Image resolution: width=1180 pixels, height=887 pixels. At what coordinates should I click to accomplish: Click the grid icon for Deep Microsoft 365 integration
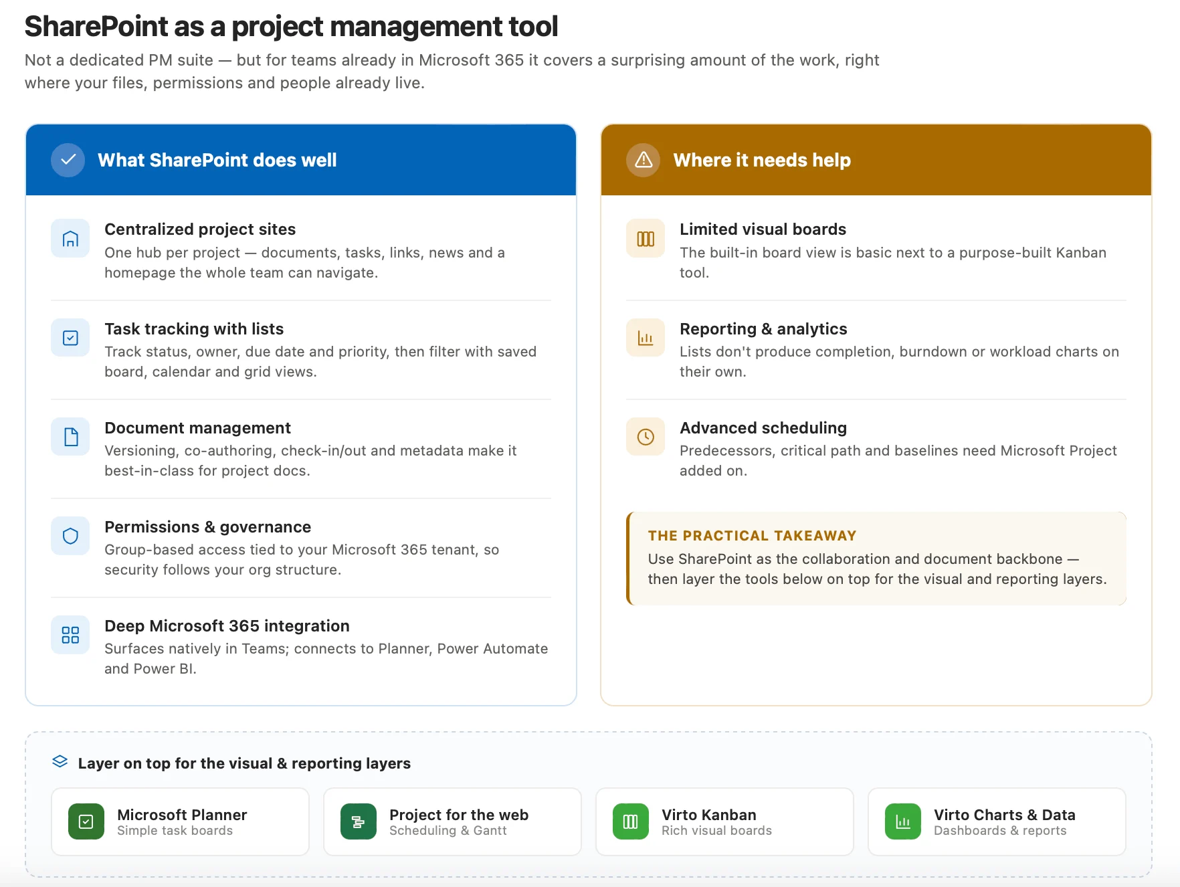(x=70, y=635)
